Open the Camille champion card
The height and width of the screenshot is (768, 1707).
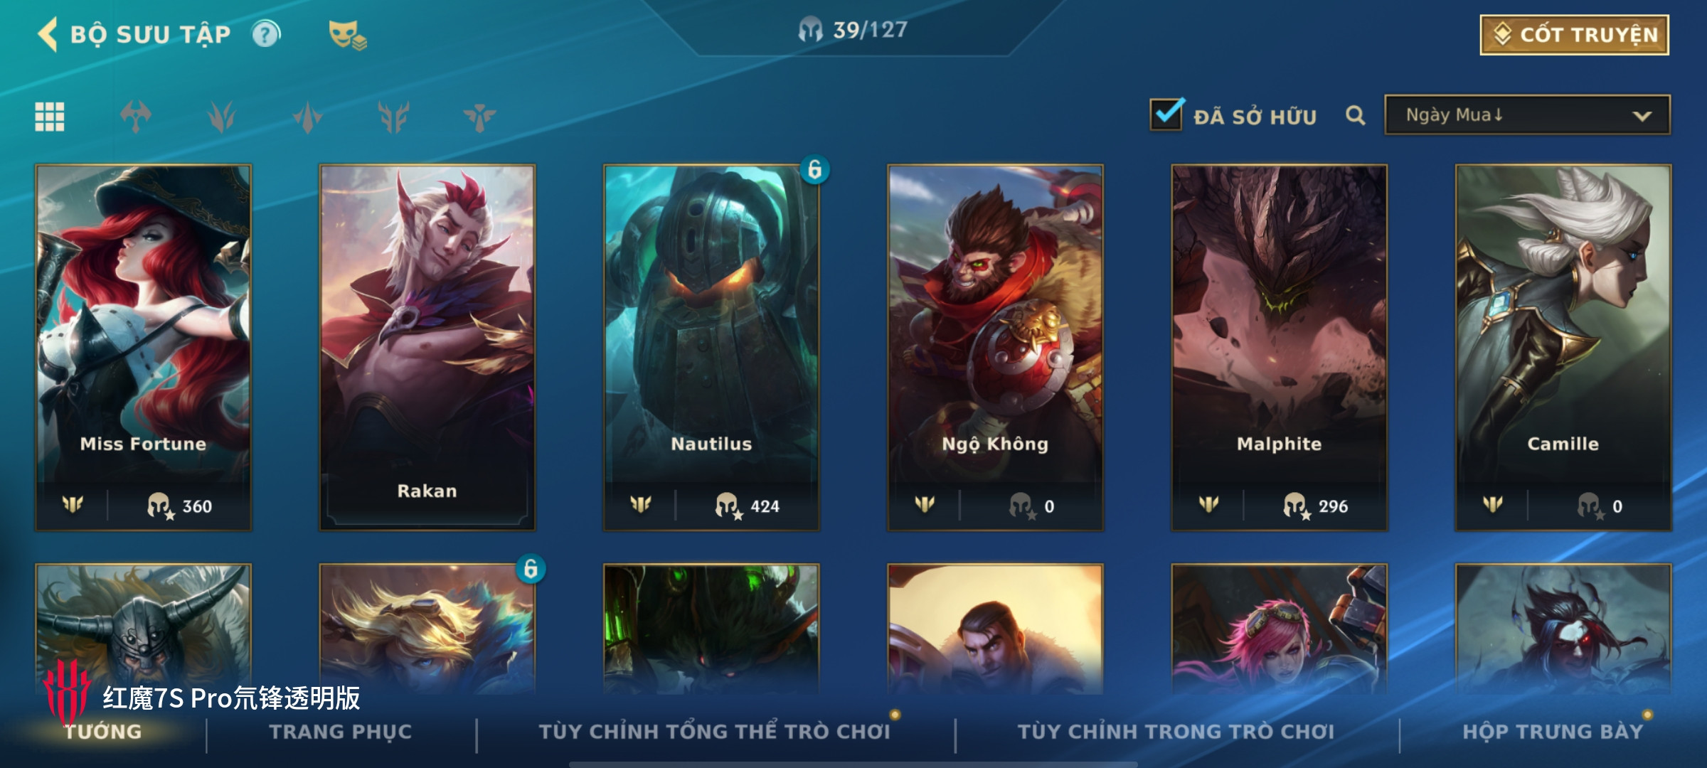tap(1563, 347)
